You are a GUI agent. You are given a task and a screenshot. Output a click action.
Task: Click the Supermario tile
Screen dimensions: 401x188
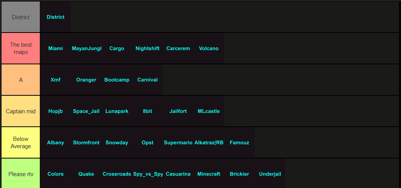pyautogui.click(x=178, y=142)
